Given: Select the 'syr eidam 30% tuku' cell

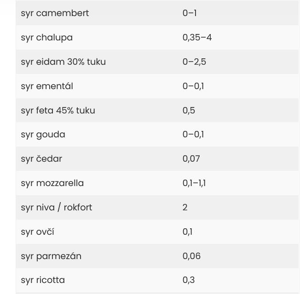Looking at the screenshot, I should 63,62.
